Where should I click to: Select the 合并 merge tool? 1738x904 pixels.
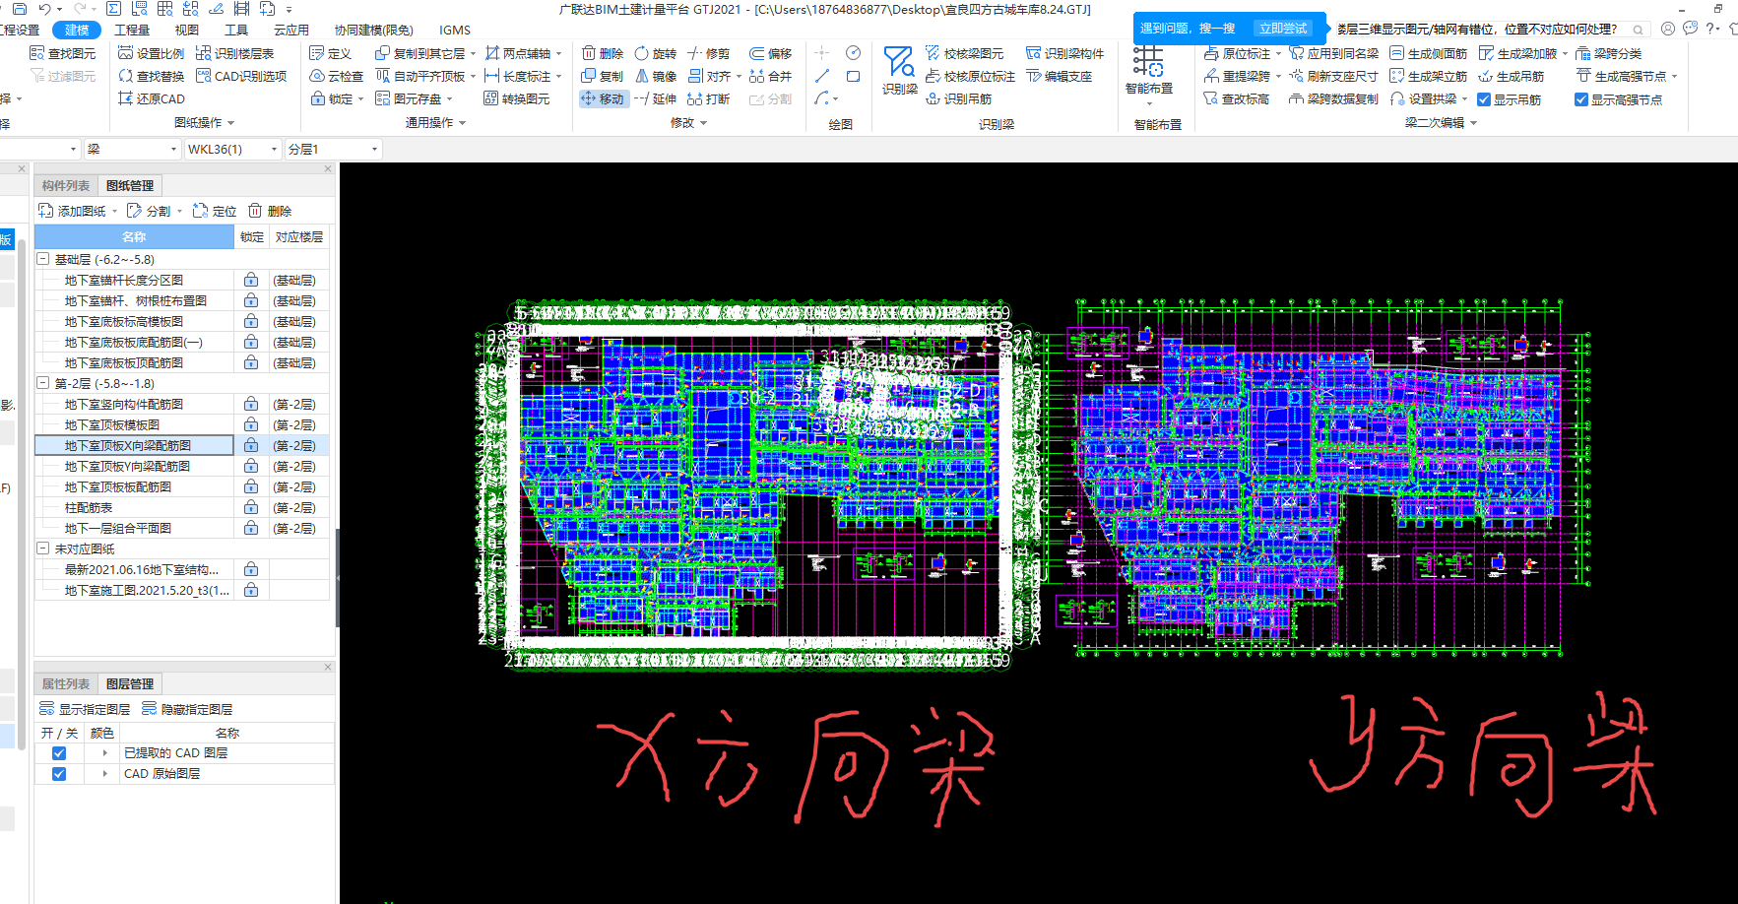770,76
